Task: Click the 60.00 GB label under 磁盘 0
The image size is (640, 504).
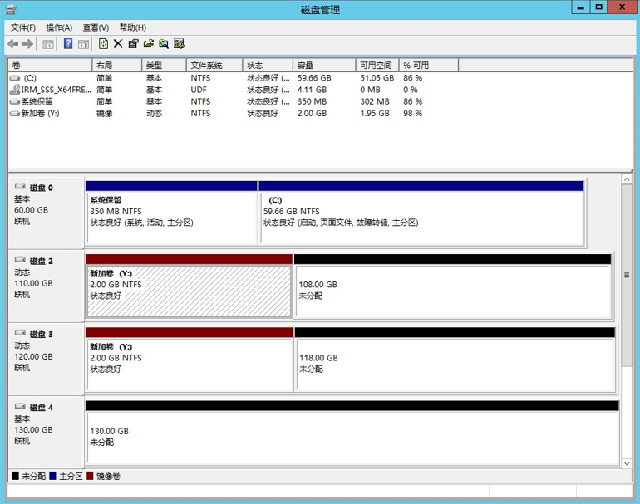Action: tap(31, 210)
